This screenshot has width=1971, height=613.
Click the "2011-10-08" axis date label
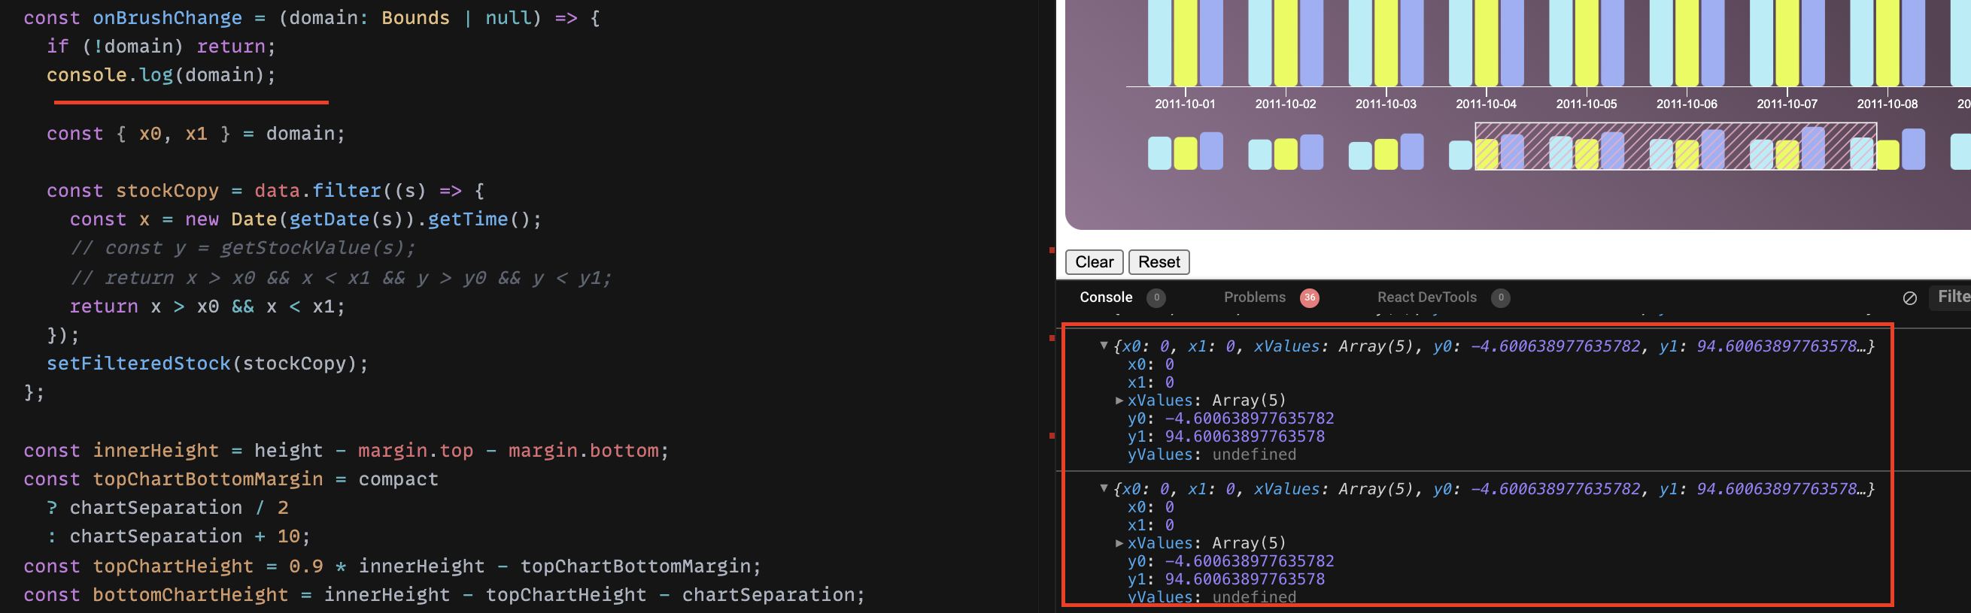click(1887, 104)
